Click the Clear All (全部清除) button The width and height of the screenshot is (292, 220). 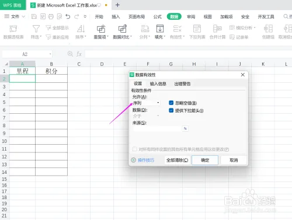[177, 160]
